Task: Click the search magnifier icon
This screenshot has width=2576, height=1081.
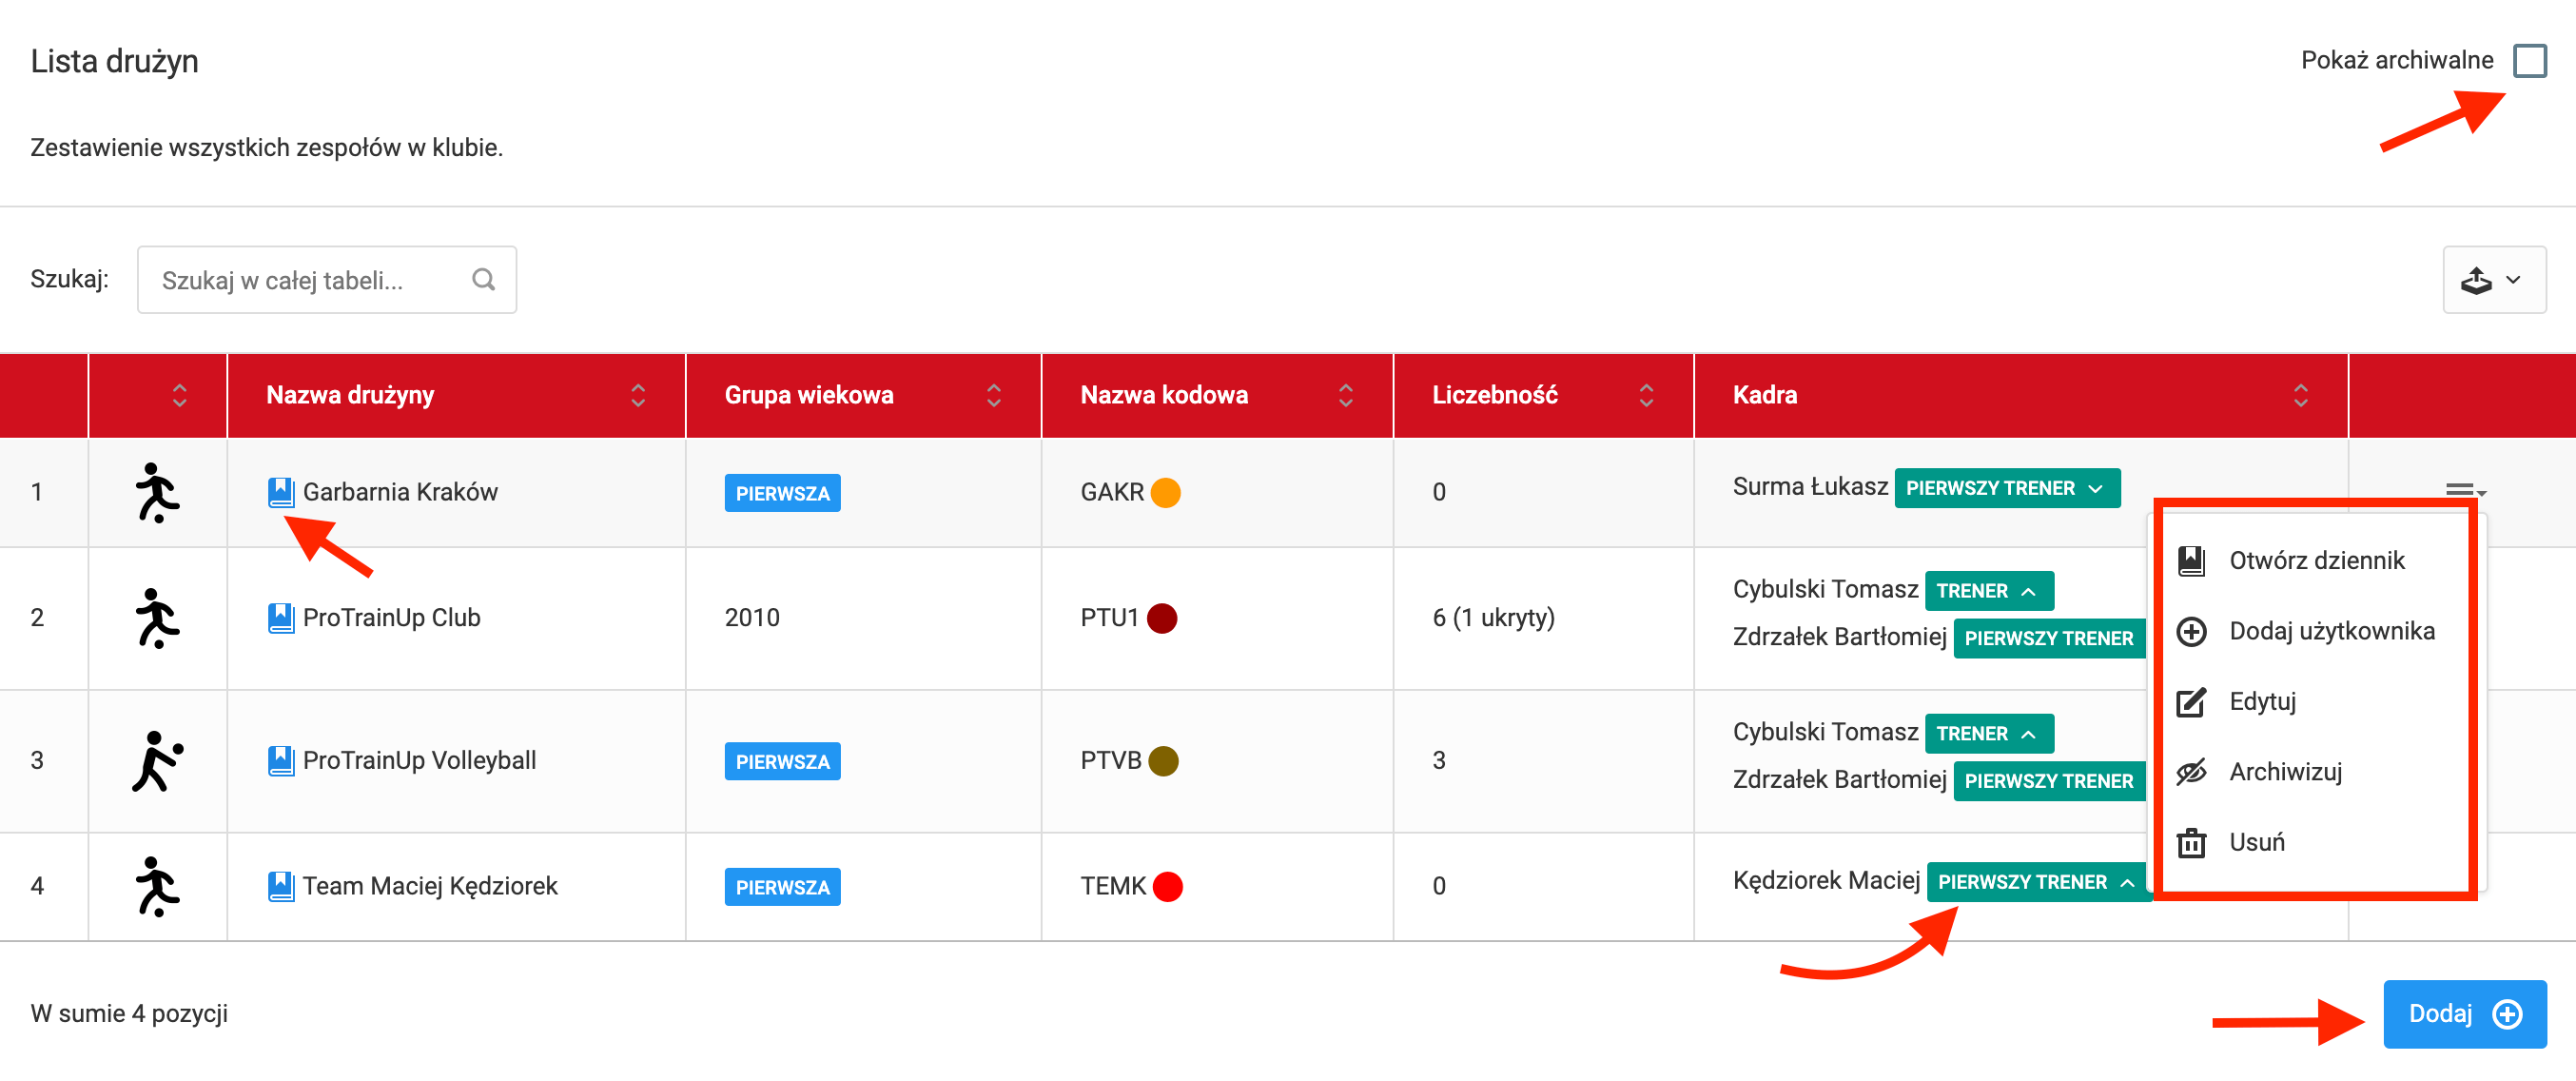Action: (x=484, y=280)
